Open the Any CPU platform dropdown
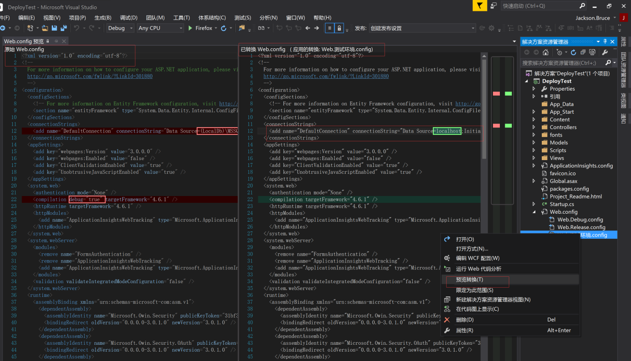631x361 pixels. pyautogui.click(x=160, y=28)
